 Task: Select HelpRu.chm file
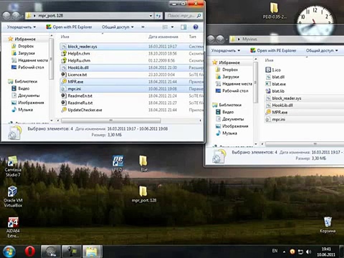(131, 60)
